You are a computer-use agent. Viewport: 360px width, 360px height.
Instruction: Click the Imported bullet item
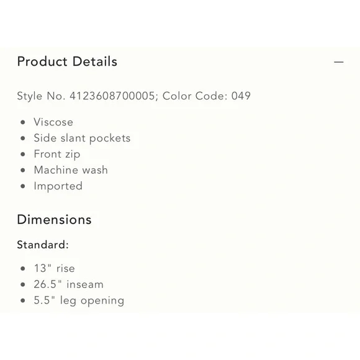[58, 186]
